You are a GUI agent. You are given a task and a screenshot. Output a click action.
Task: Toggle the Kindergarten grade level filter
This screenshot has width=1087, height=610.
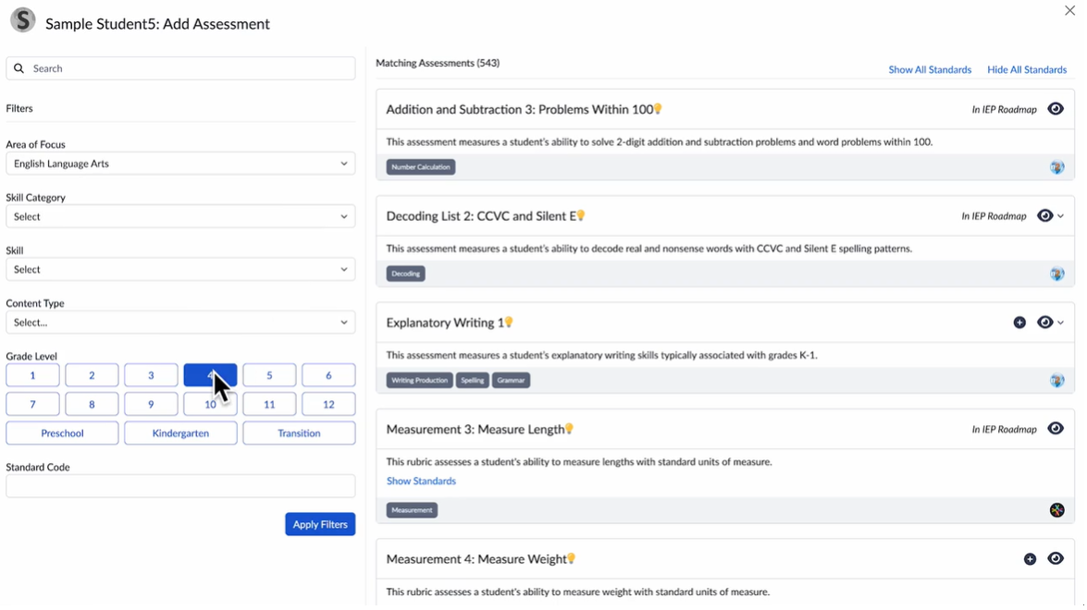coord(180,433)
